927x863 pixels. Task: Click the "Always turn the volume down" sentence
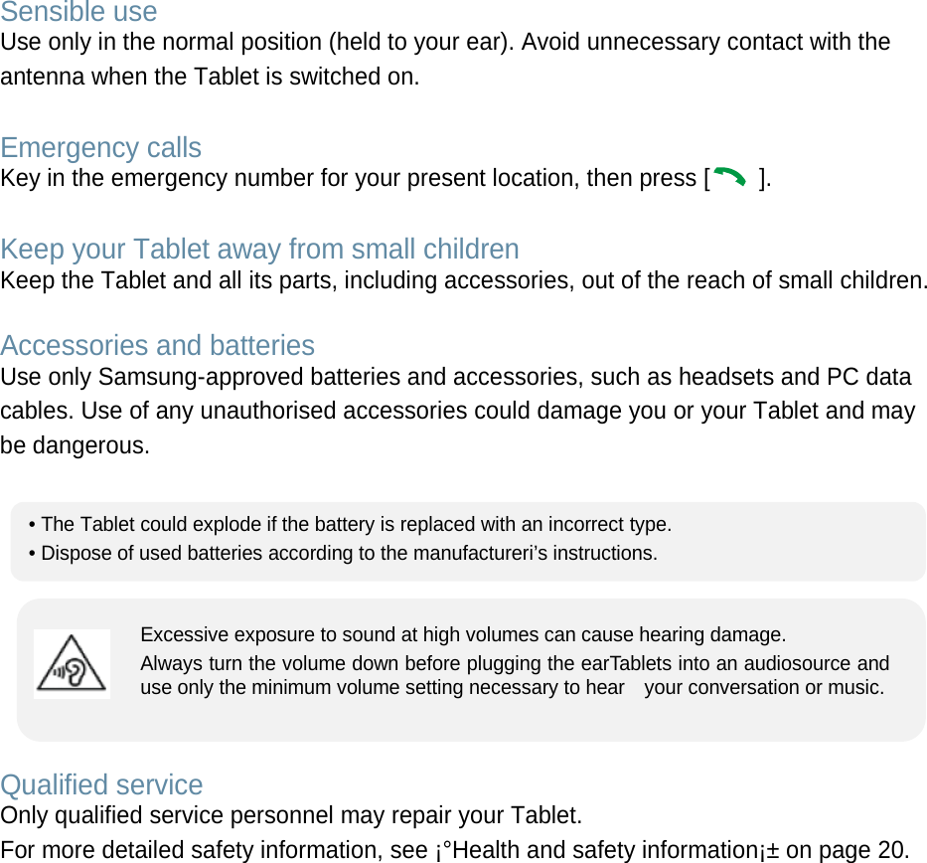coord(515,664)
